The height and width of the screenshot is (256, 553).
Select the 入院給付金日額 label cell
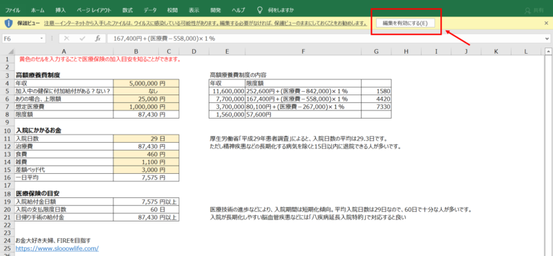pos(64,201)
